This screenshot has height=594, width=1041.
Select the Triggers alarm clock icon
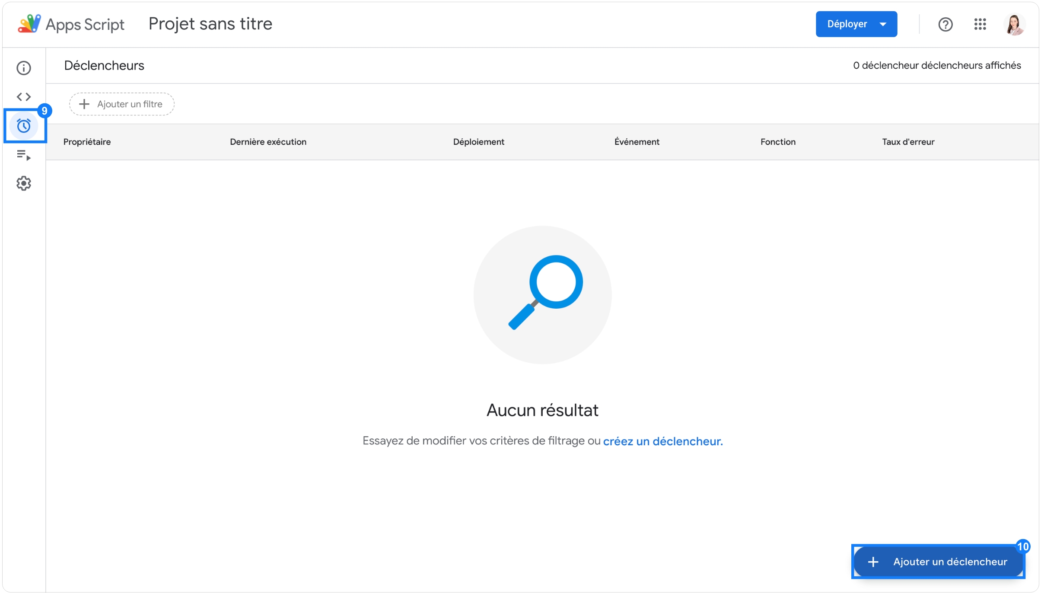click(x=24, y=126)
